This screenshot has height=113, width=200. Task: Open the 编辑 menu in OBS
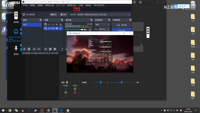click(32, 5)
